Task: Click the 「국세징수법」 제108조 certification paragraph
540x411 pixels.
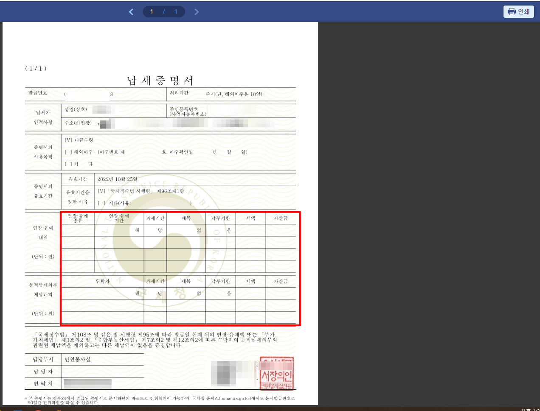Action: coord(155,340)
